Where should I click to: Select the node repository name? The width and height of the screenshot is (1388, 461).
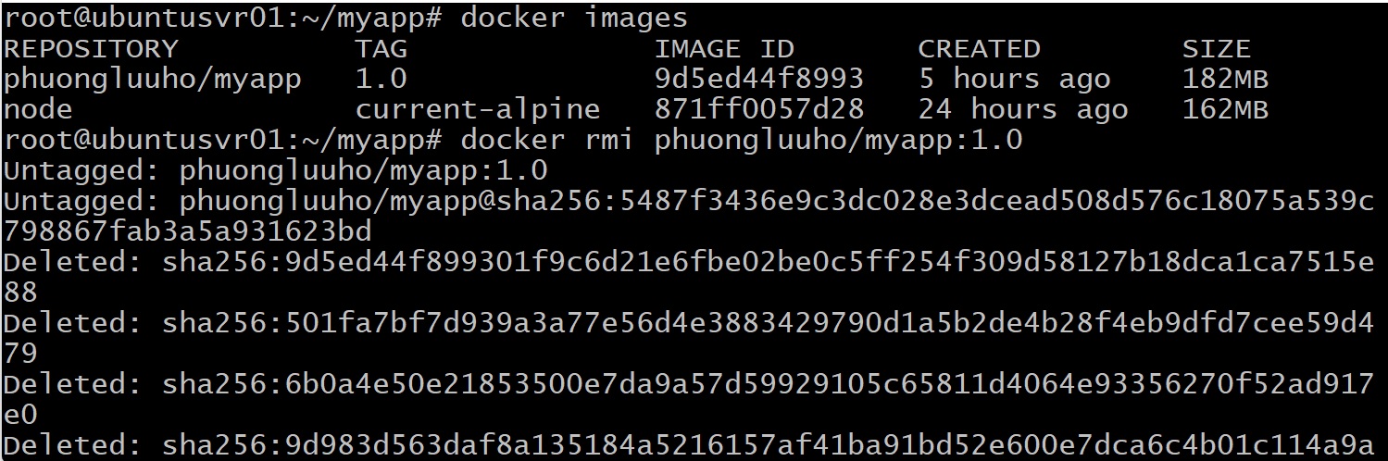point(38,110)
